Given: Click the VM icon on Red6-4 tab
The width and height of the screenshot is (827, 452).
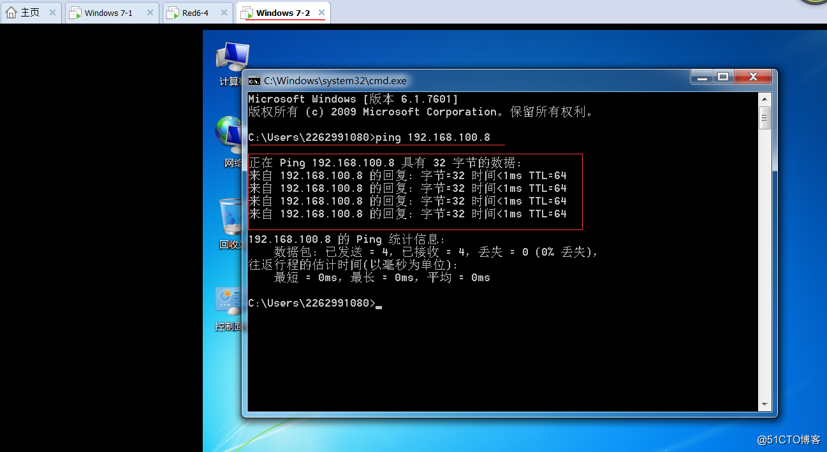Looking at the screenshot, I should 172,13.
